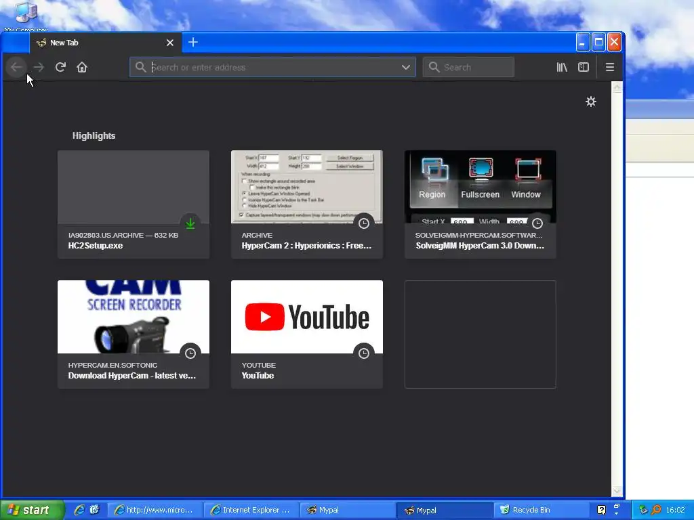694x520 pixels.
Task: Click the network shield tray icon
Action: coord(642,510)
